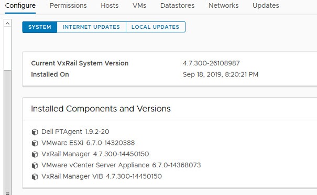Click the VxRail Manager VIB package icon
The image size is (317, 195).
[x=35, y=177]
